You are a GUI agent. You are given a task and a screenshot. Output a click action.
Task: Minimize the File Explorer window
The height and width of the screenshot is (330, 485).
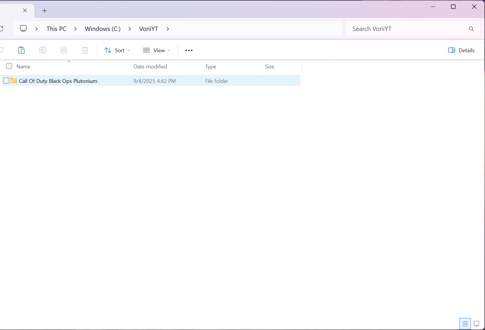(433, 6)
